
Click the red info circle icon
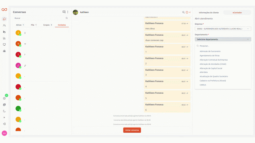187,12
